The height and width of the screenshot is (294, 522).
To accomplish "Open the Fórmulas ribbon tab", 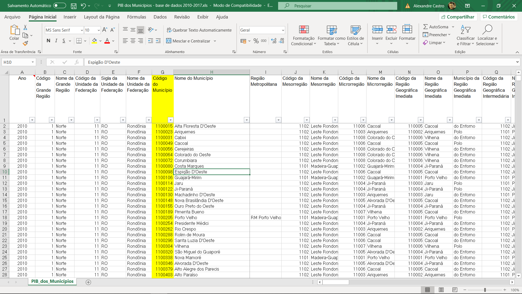I will point(136,17).
